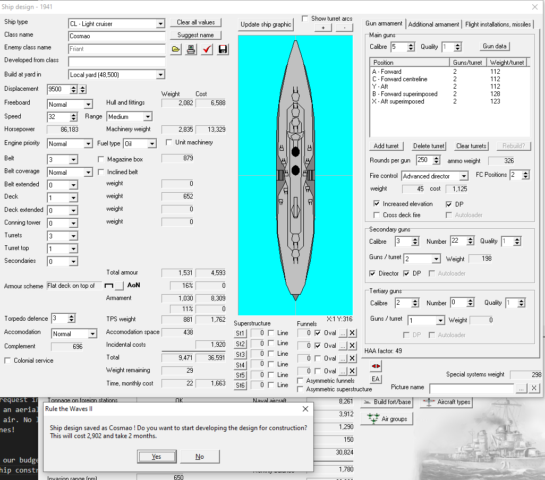Click Suggest name button
Viewport: 545px width, 480px height.
tap(195, 35)
